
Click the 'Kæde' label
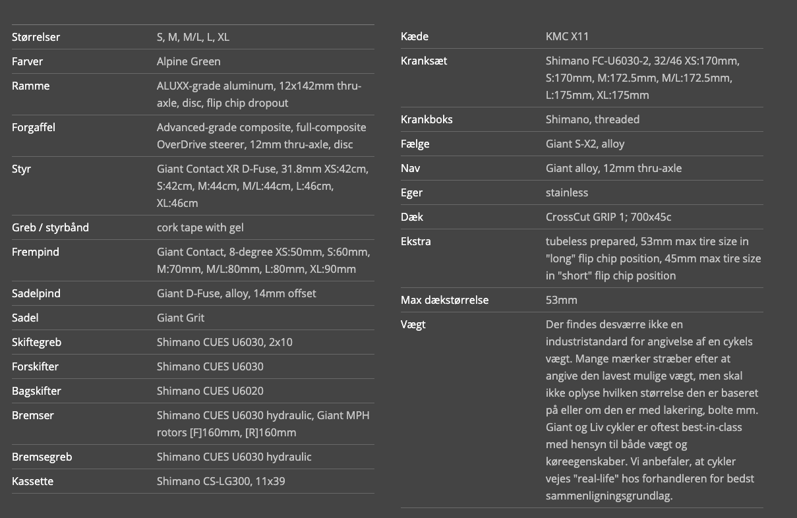(x=415, y=36)
